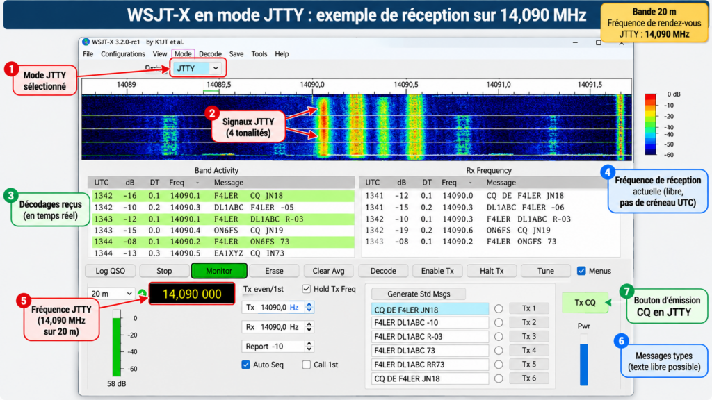Viewport: 712px width, 400px height.
Task: Click the 14,090 000 frequency display
Action: point(192,294)
